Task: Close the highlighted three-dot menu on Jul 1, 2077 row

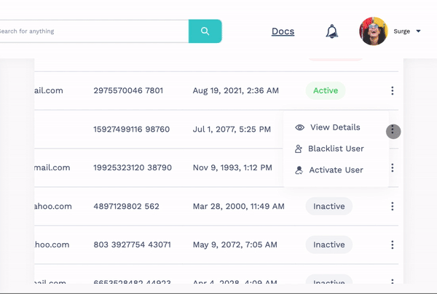Action: point(393,131)
